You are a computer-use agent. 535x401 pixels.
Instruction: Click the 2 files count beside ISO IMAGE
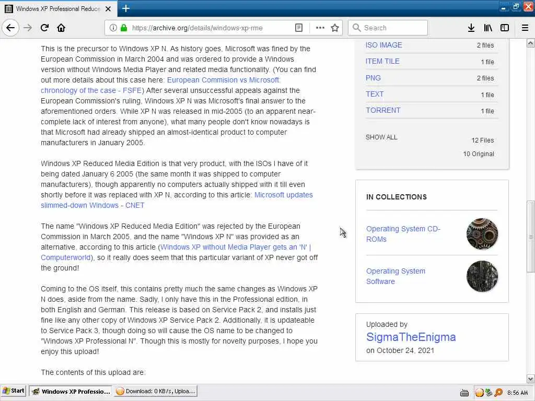click(x=485, y=45)
